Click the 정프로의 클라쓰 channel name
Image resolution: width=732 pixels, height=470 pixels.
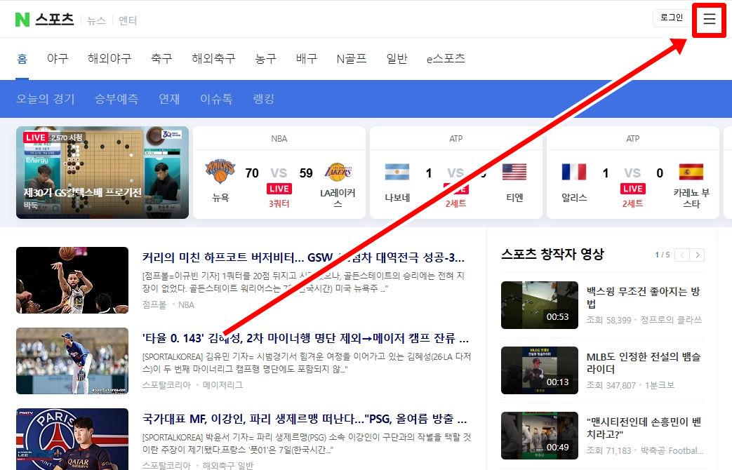[671, 320]
